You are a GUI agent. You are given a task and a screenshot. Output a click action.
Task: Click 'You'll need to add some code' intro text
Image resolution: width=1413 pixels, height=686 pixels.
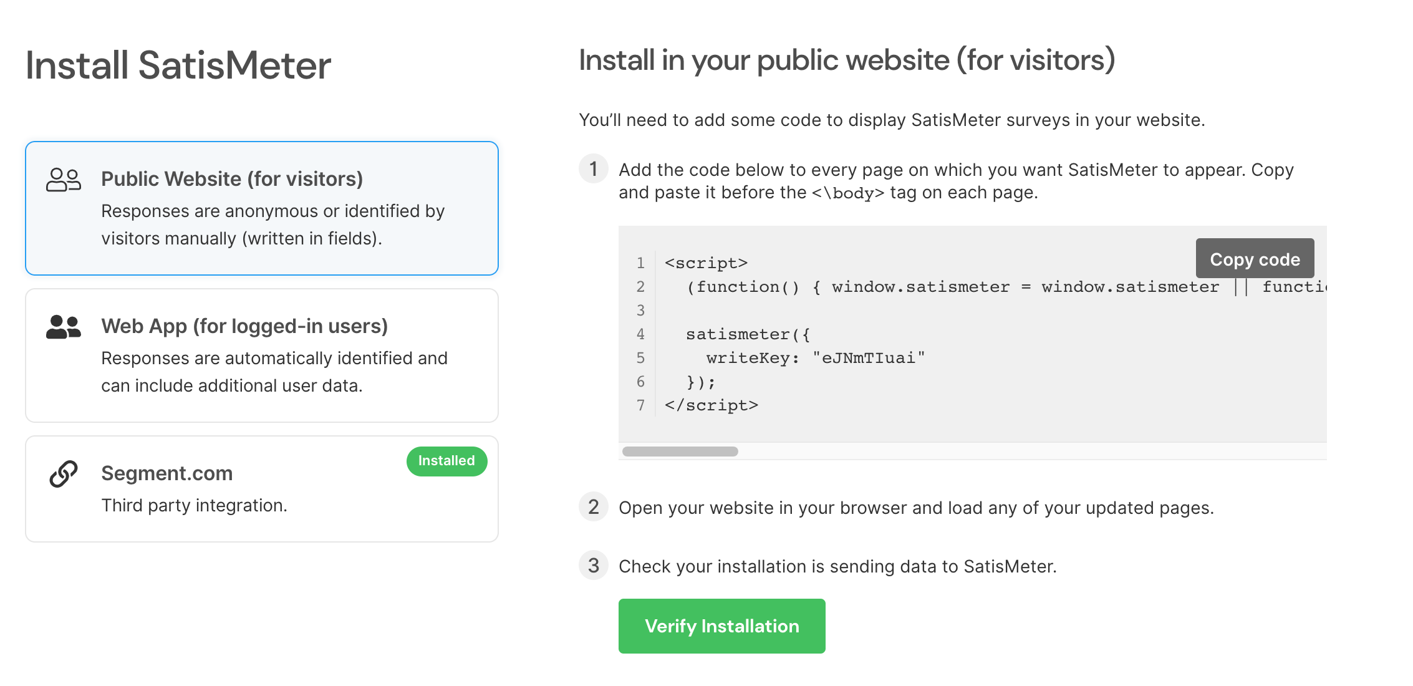pos(892,120)
